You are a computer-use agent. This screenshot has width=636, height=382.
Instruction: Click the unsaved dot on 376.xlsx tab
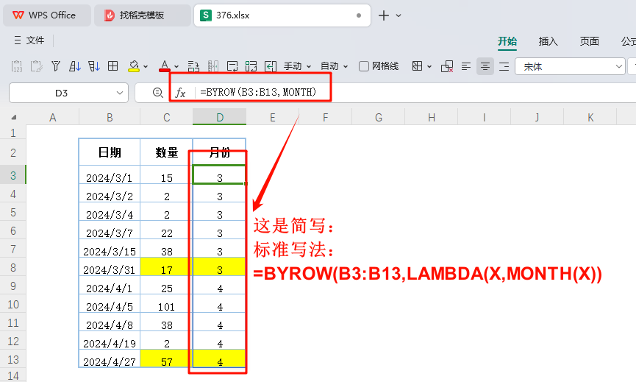coord(359,15)
